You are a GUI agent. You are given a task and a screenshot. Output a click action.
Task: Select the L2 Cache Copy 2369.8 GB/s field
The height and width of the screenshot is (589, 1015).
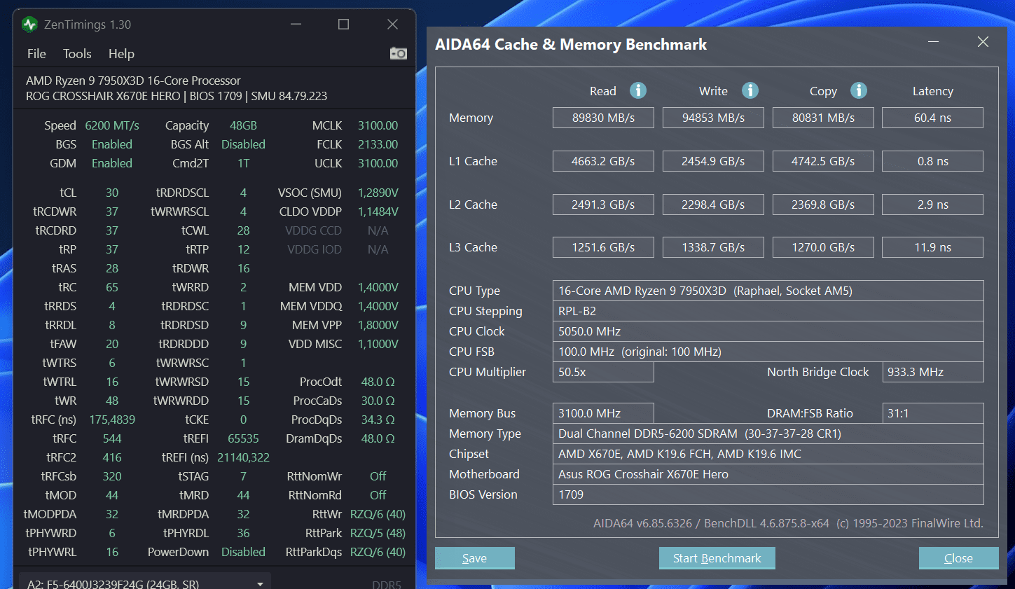[823, 205]
